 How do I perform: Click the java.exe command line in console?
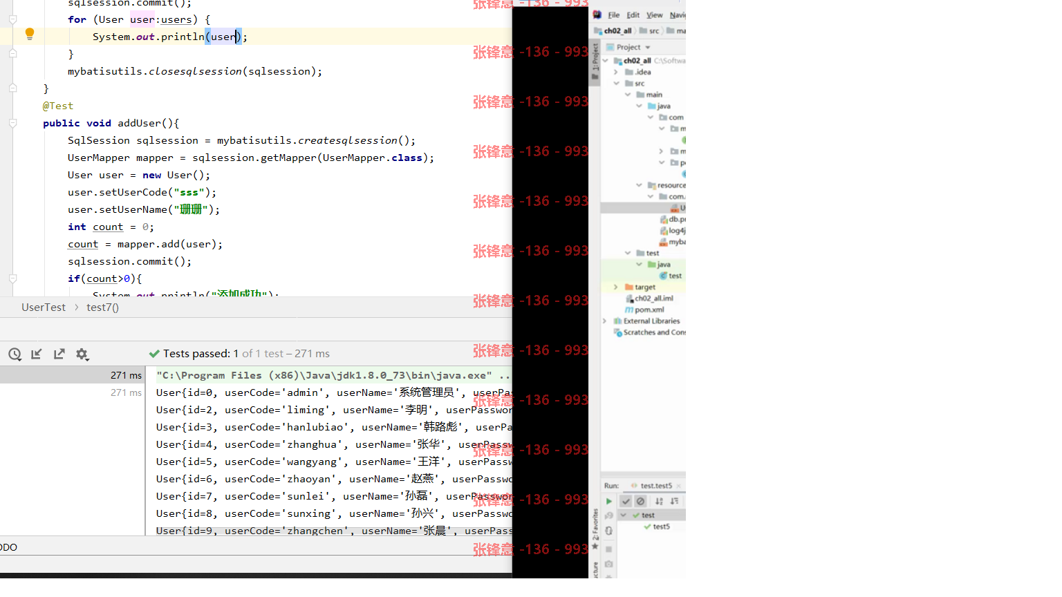tap(333, 375)
